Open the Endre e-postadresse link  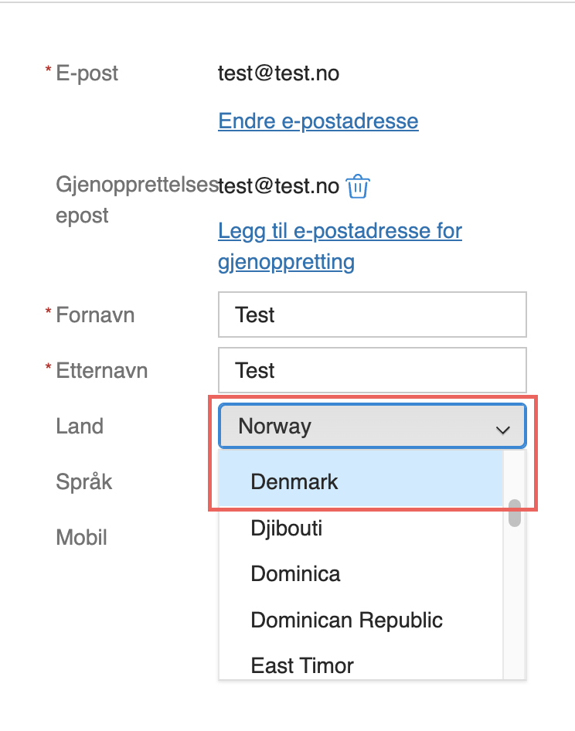click(318, 121)
